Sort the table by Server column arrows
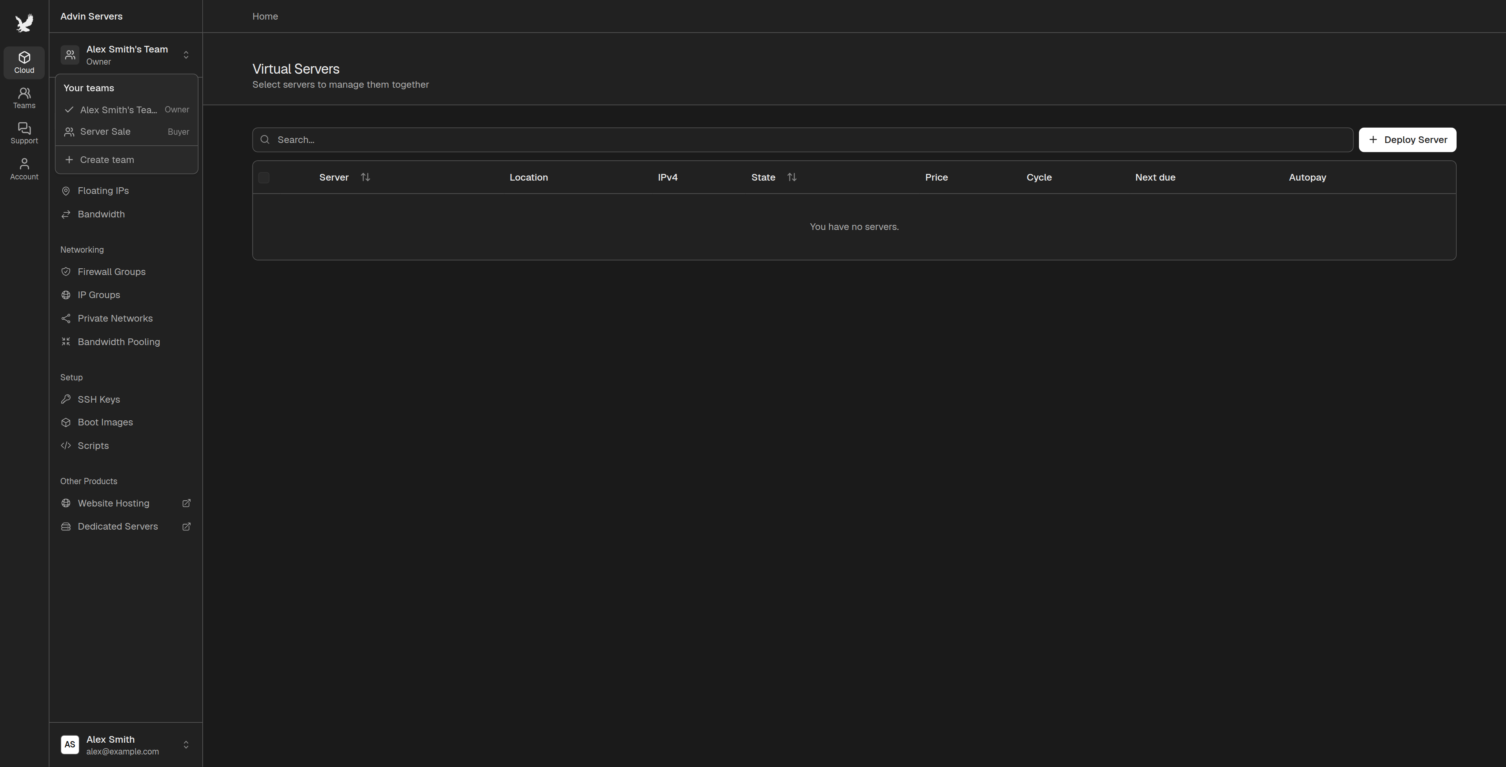 pos(366,177)
